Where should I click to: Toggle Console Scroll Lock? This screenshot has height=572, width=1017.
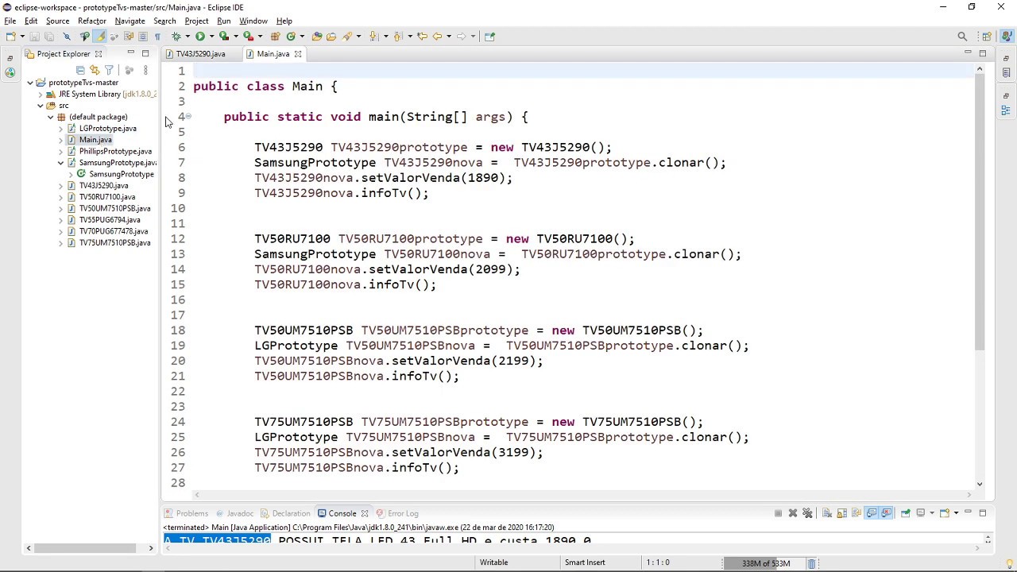pos(841,513)
